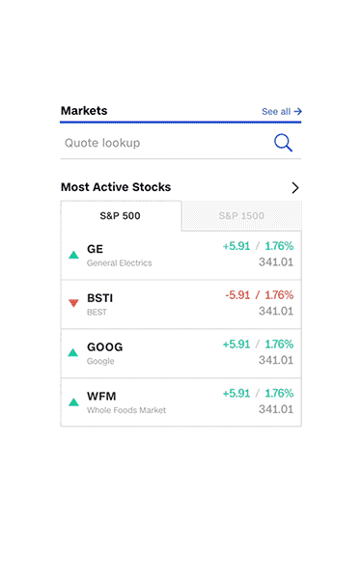Switch to the S&P 1500 tab
Image resolution: width=361 pixels, height=579 pixels.
point(241,215)
